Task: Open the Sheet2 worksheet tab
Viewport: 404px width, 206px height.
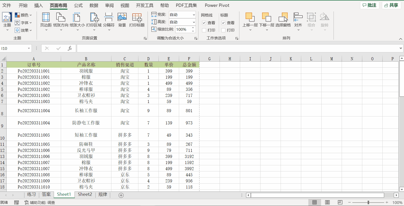Action: point(85,194)
